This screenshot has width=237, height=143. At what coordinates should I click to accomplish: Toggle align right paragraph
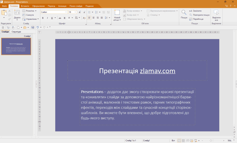pyautogui.click(x=98, y=18)
